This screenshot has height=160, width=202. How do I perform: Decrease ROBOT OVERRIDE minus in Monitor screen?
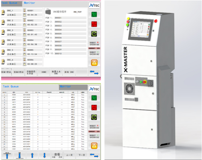(x=94, y=53)
